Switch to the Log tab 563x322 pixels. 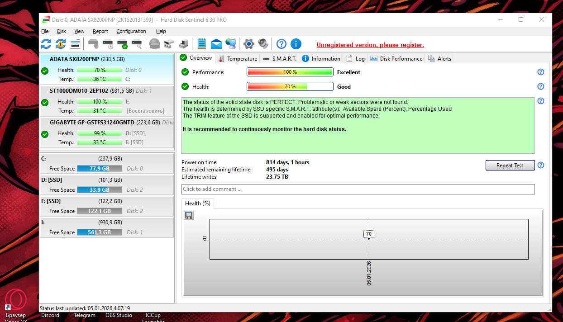pyautogui.click(x=355, y=58)
